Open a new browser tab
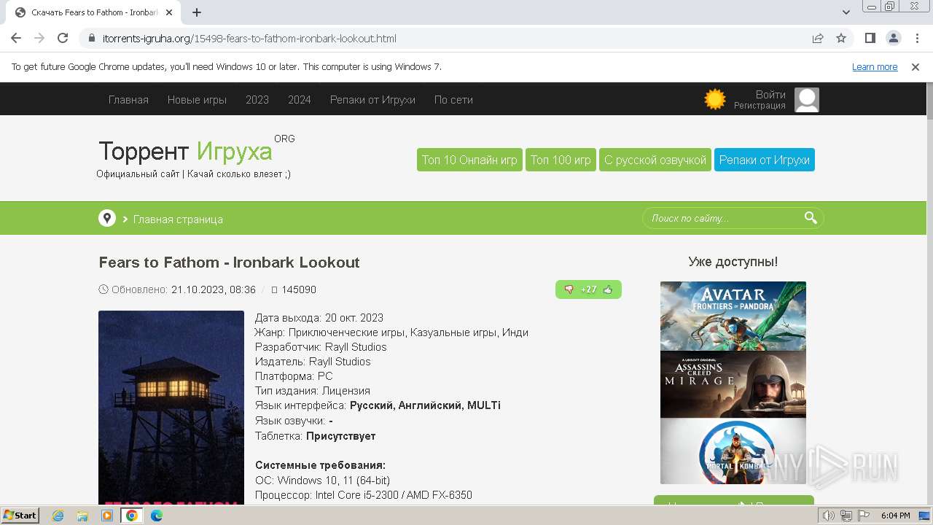Image resolution: width=933 pixels, height=525 pixels. pos(197,12)
